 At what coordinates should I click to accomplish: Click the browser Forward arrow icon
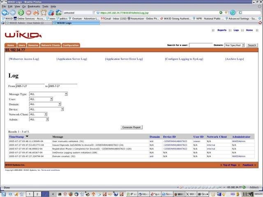[13, 13]
